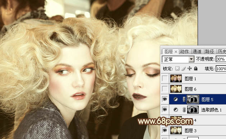
Task: Select the layer named 选取颜色 1
Action: point(211,110)
